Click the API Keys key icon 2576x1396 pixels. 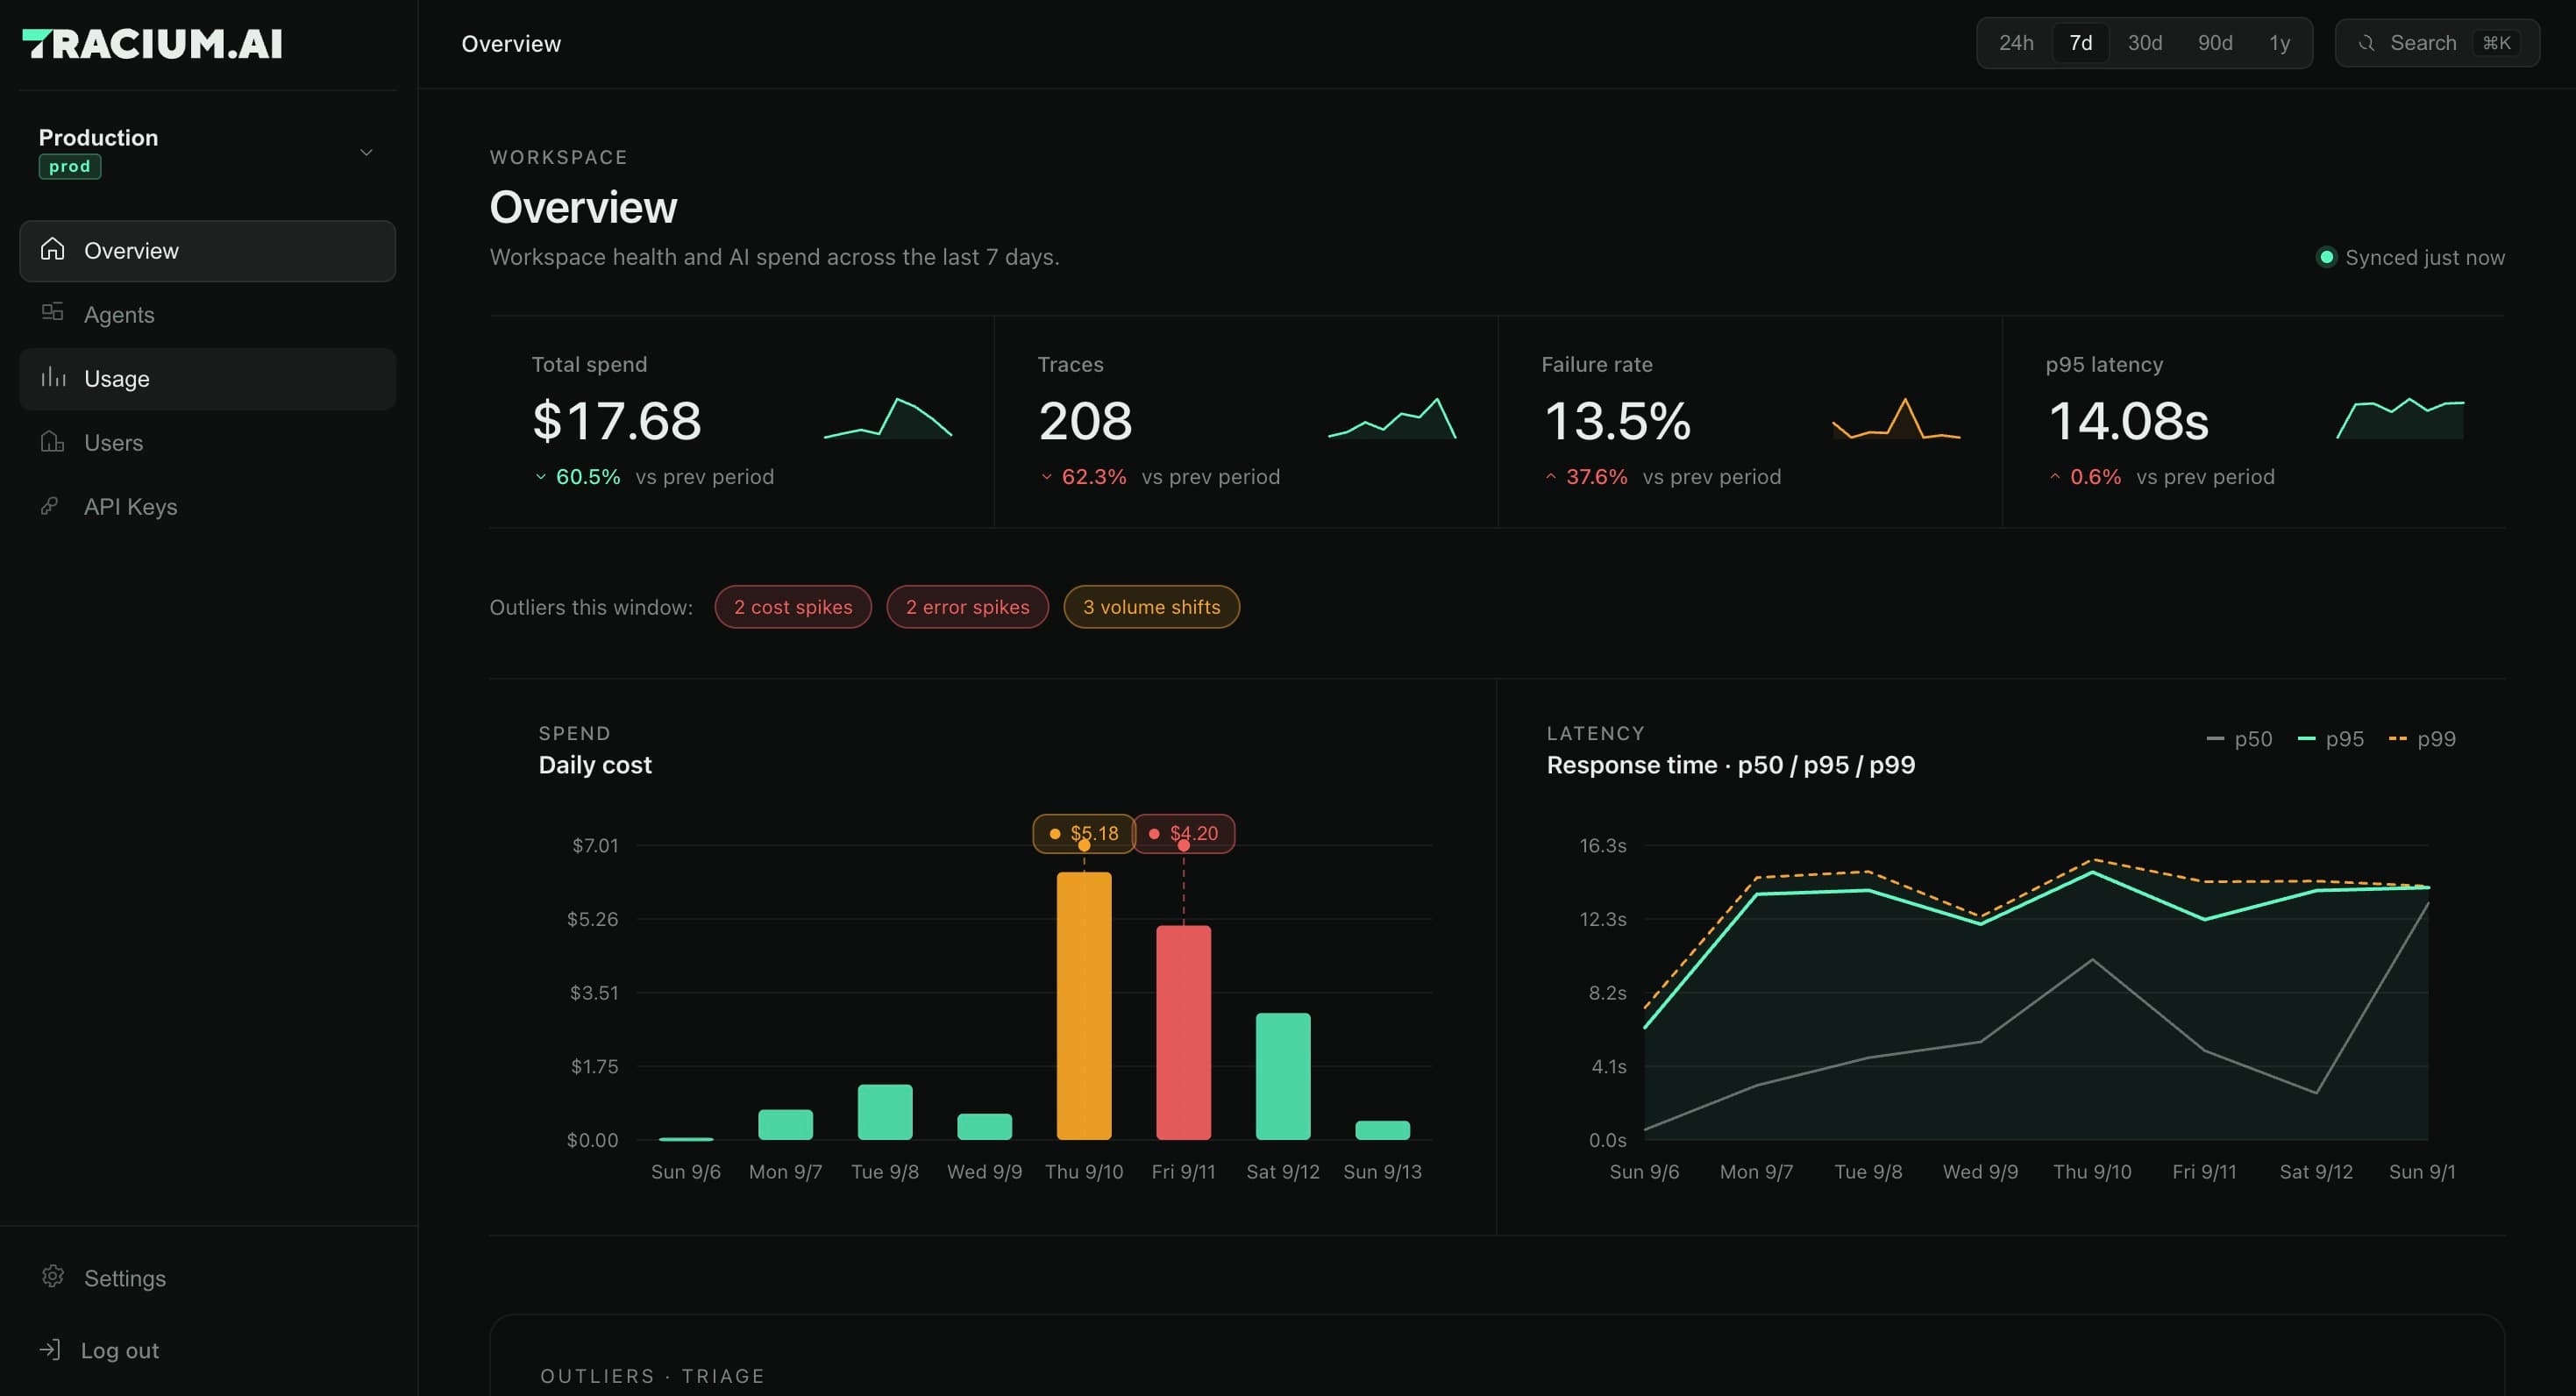tap(50, 505)
